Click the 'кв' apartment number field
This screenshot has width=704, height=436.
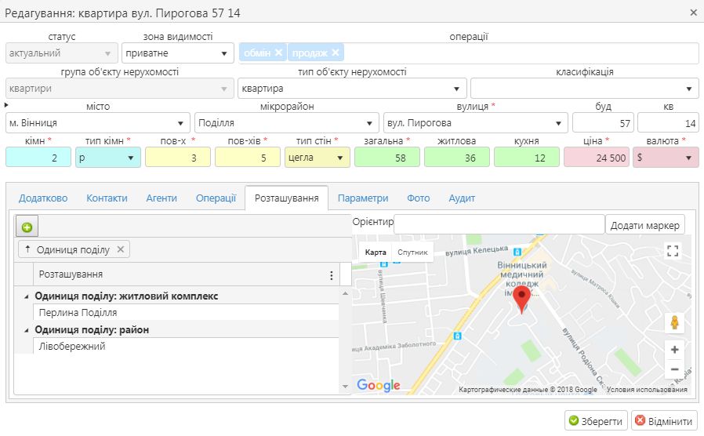pyautogui.click(x=668, y=122)
